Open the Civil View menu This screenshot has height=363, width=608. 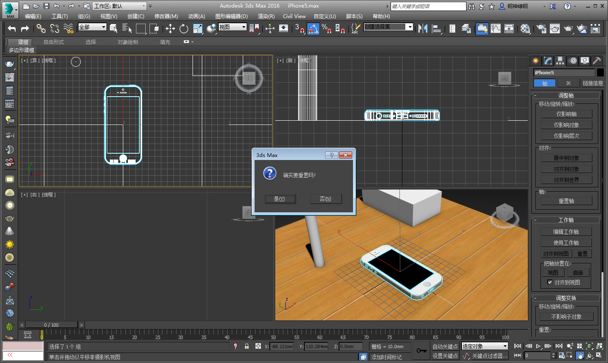(x=294, y=16)
